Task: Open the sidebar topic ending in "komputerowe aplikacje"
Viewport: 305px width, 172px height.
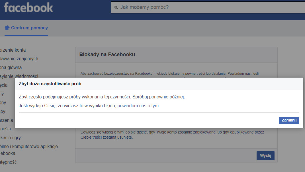Action: (29, 147)
